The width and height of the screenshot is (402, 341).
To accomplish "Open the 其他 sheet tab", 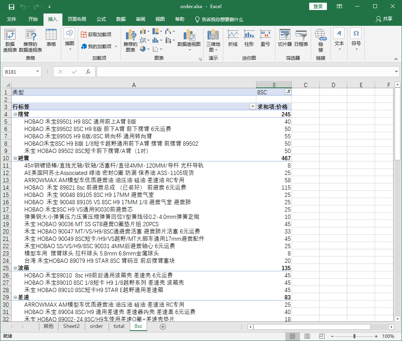I will pos(49,326).
